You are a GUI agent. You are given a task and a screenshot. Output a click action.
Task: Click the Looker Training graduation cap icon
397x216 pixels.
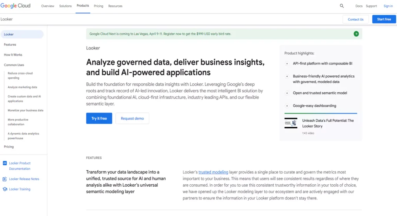coord(5,189)
